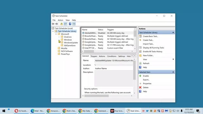Click the Delete link under Selected Item
Screen dimensions: 203x114
146,87
